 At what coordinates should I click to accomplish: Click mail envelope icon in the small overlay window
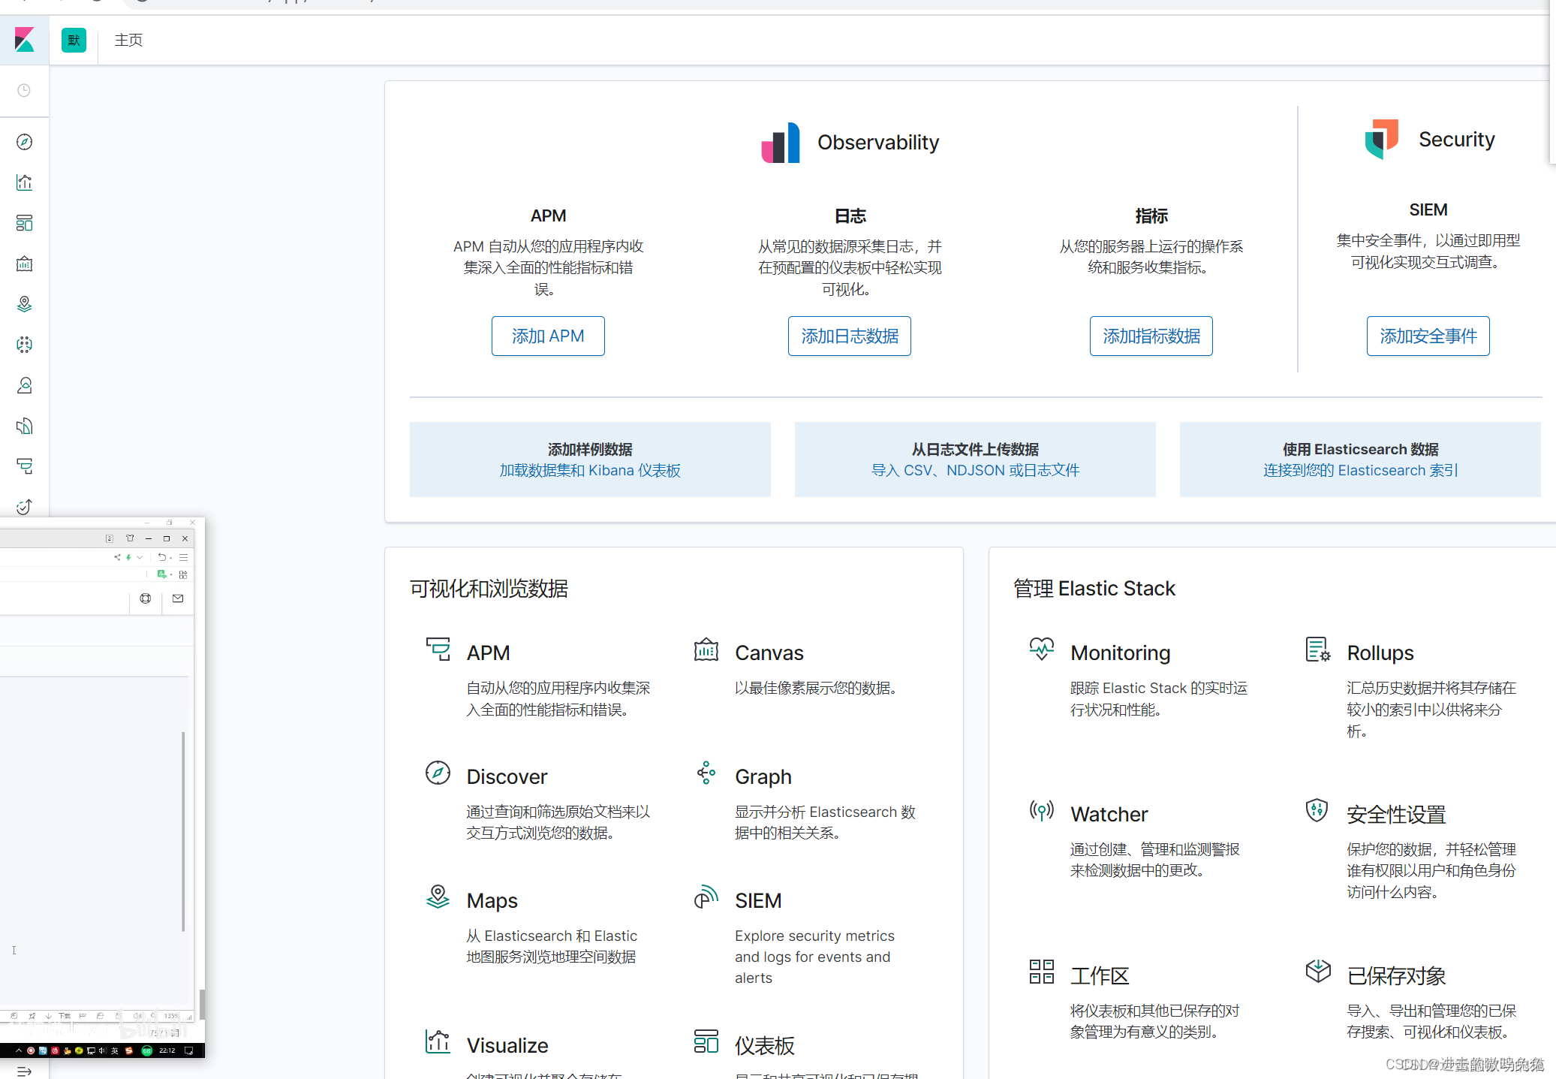tap(178, 598)
